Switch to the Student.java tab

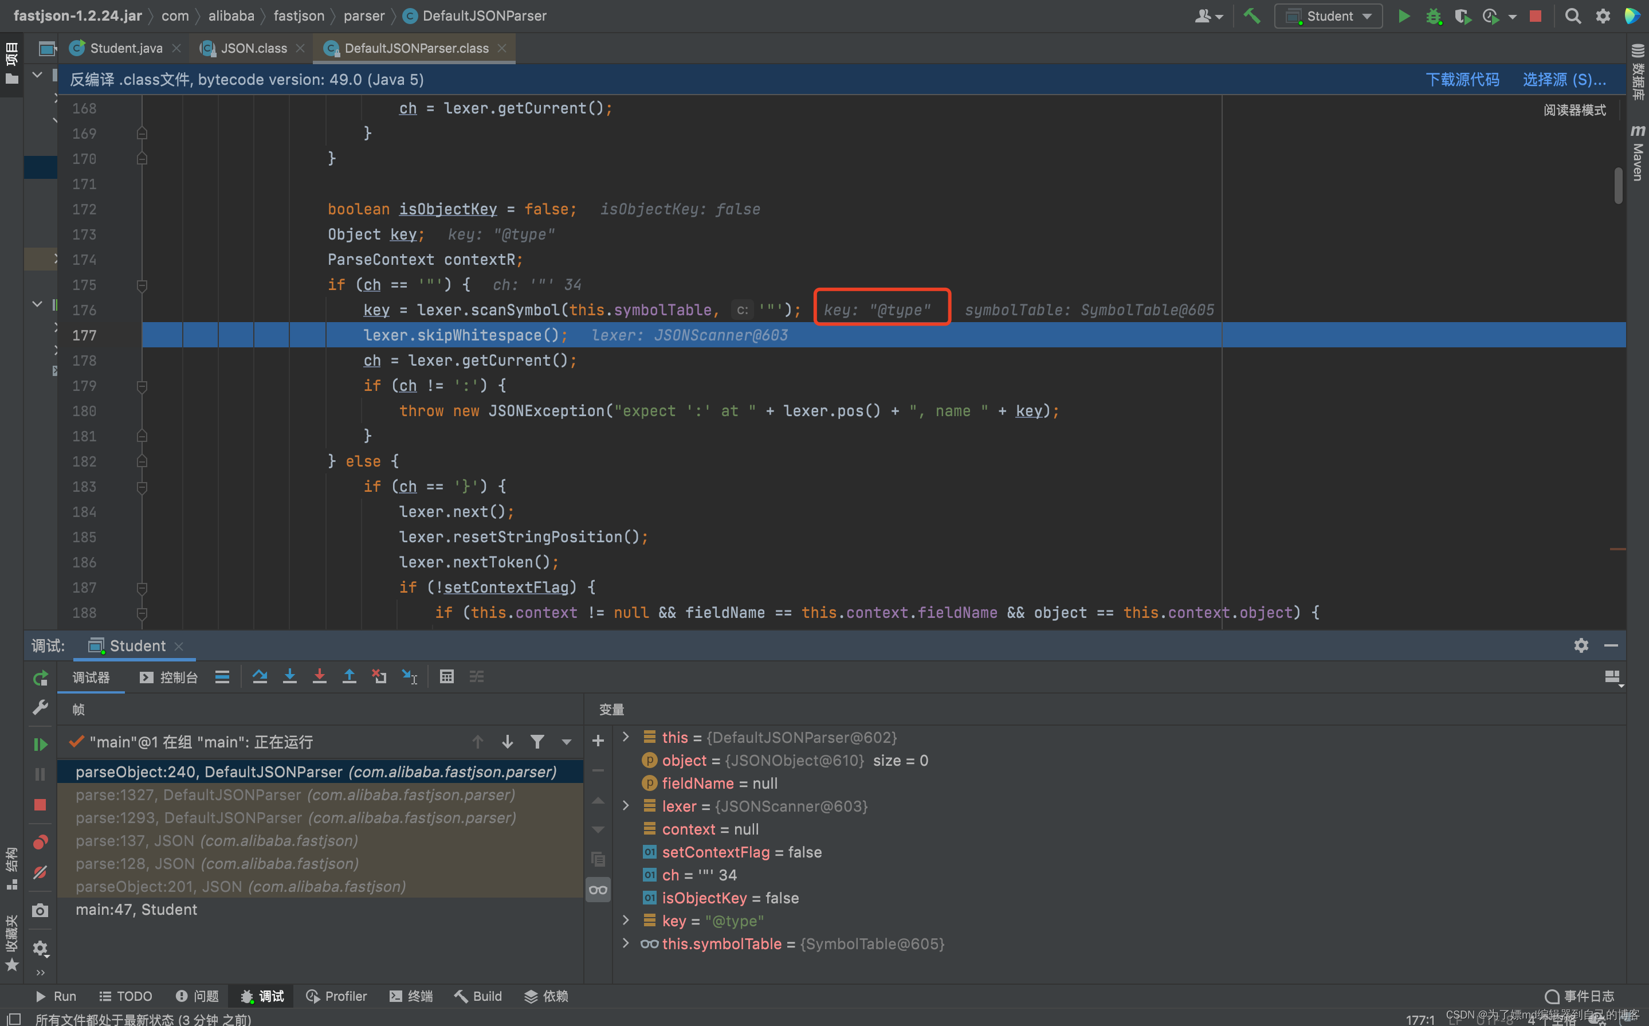[126, 48]
